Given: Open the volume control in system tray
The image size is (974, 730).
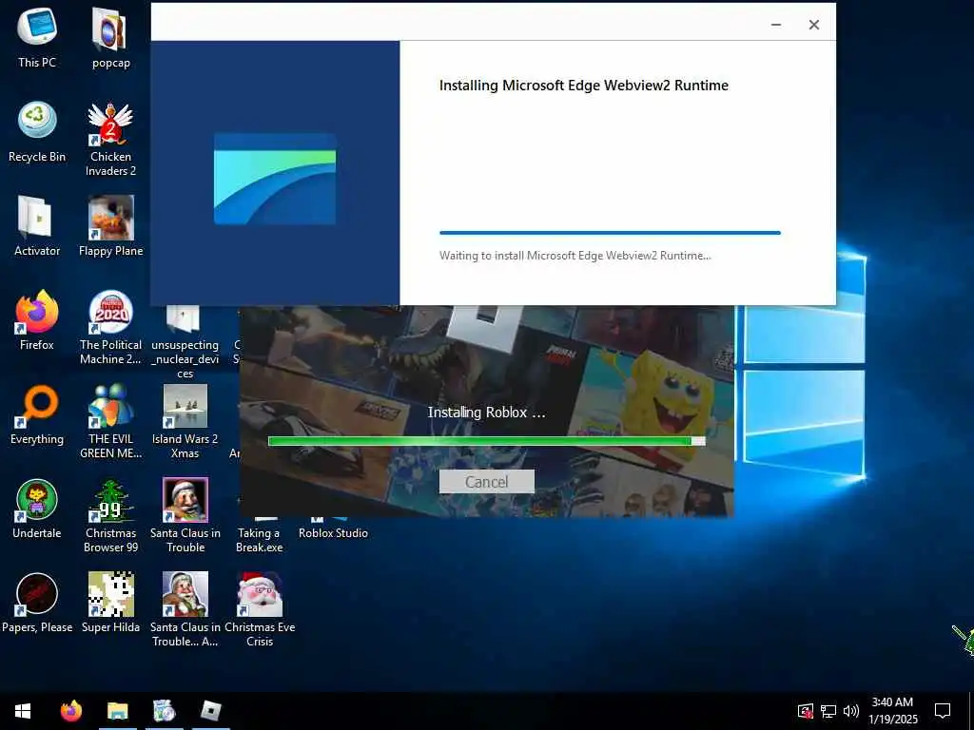Looking at the screenshot, I should pyautogui.click(x=851, y=711).
